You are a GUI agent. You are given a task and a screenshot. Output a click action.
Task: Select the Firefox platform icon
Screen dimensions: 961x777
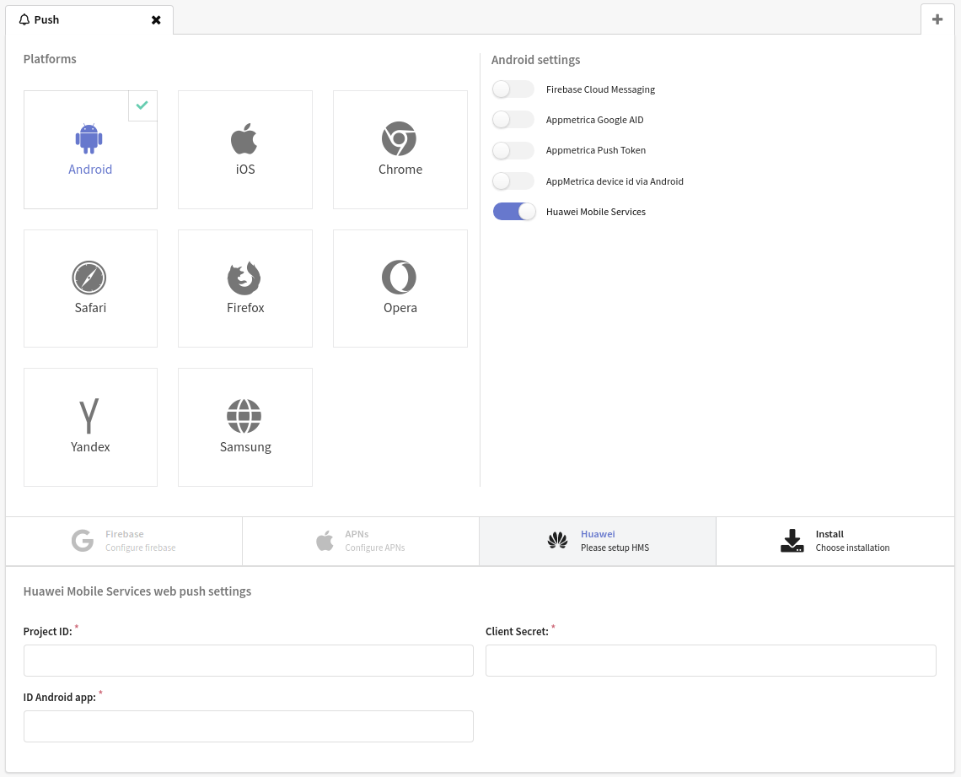[x=244, y=278]
